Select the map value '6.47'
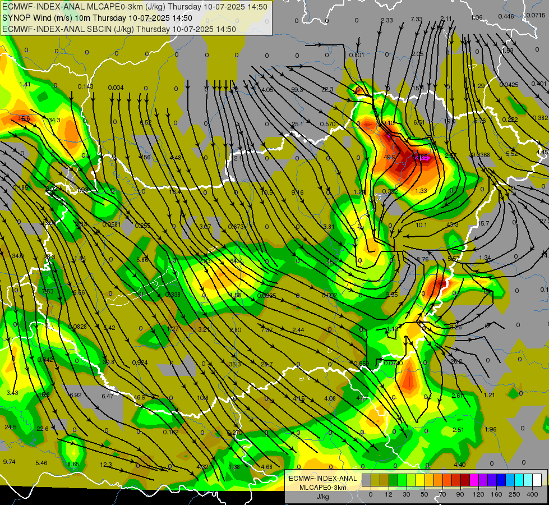The image size is (549, 505). pyautogui.click(x=108, y=396)
